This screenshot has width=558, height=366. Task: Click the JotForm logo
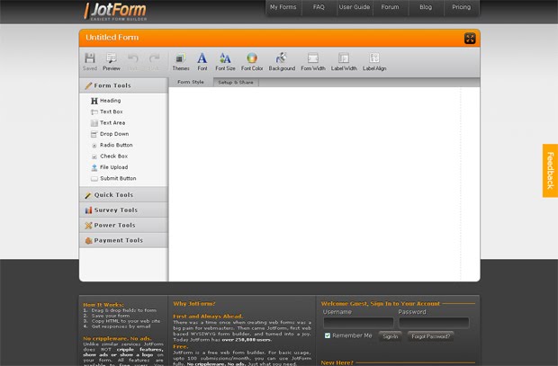pyautogui.click(x=115, y=12)
